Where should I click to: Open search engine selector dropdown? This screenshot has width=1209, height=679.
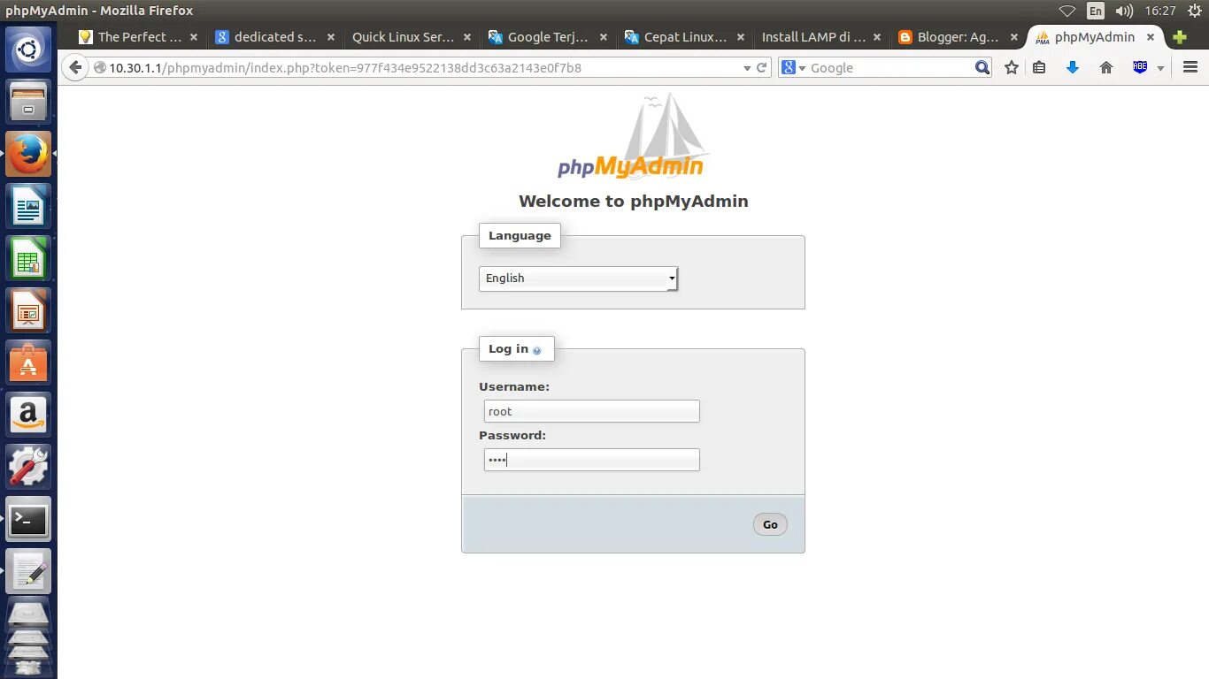pyautogui.click(x=793, y=68)
